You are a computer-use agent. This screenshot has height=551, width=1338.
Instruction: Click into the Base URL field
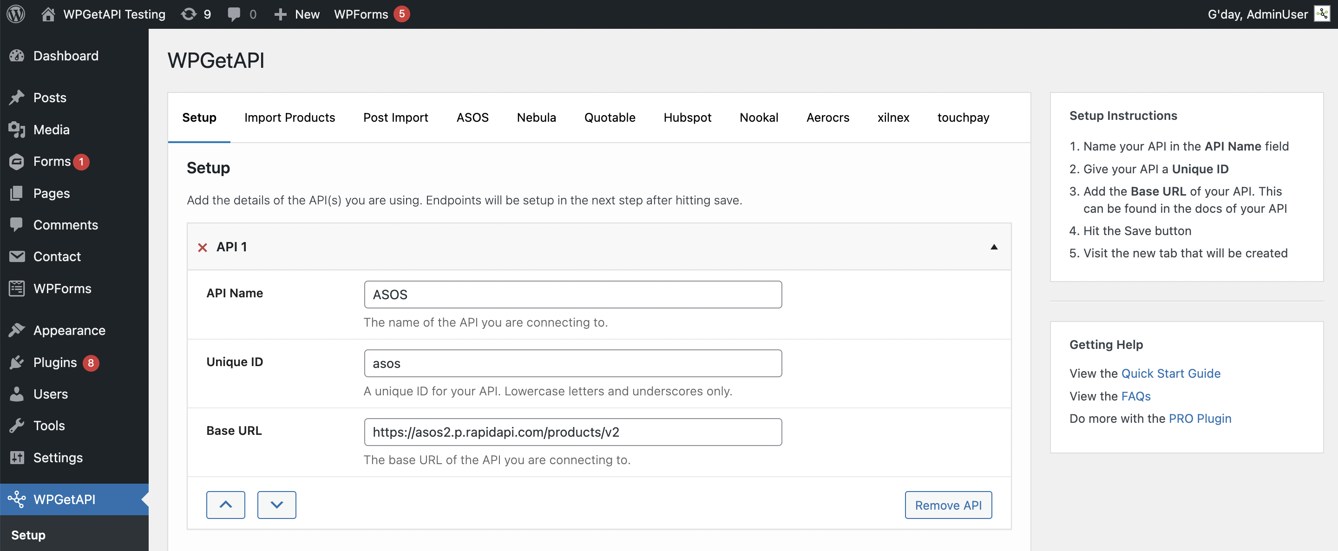coord(573,432)
